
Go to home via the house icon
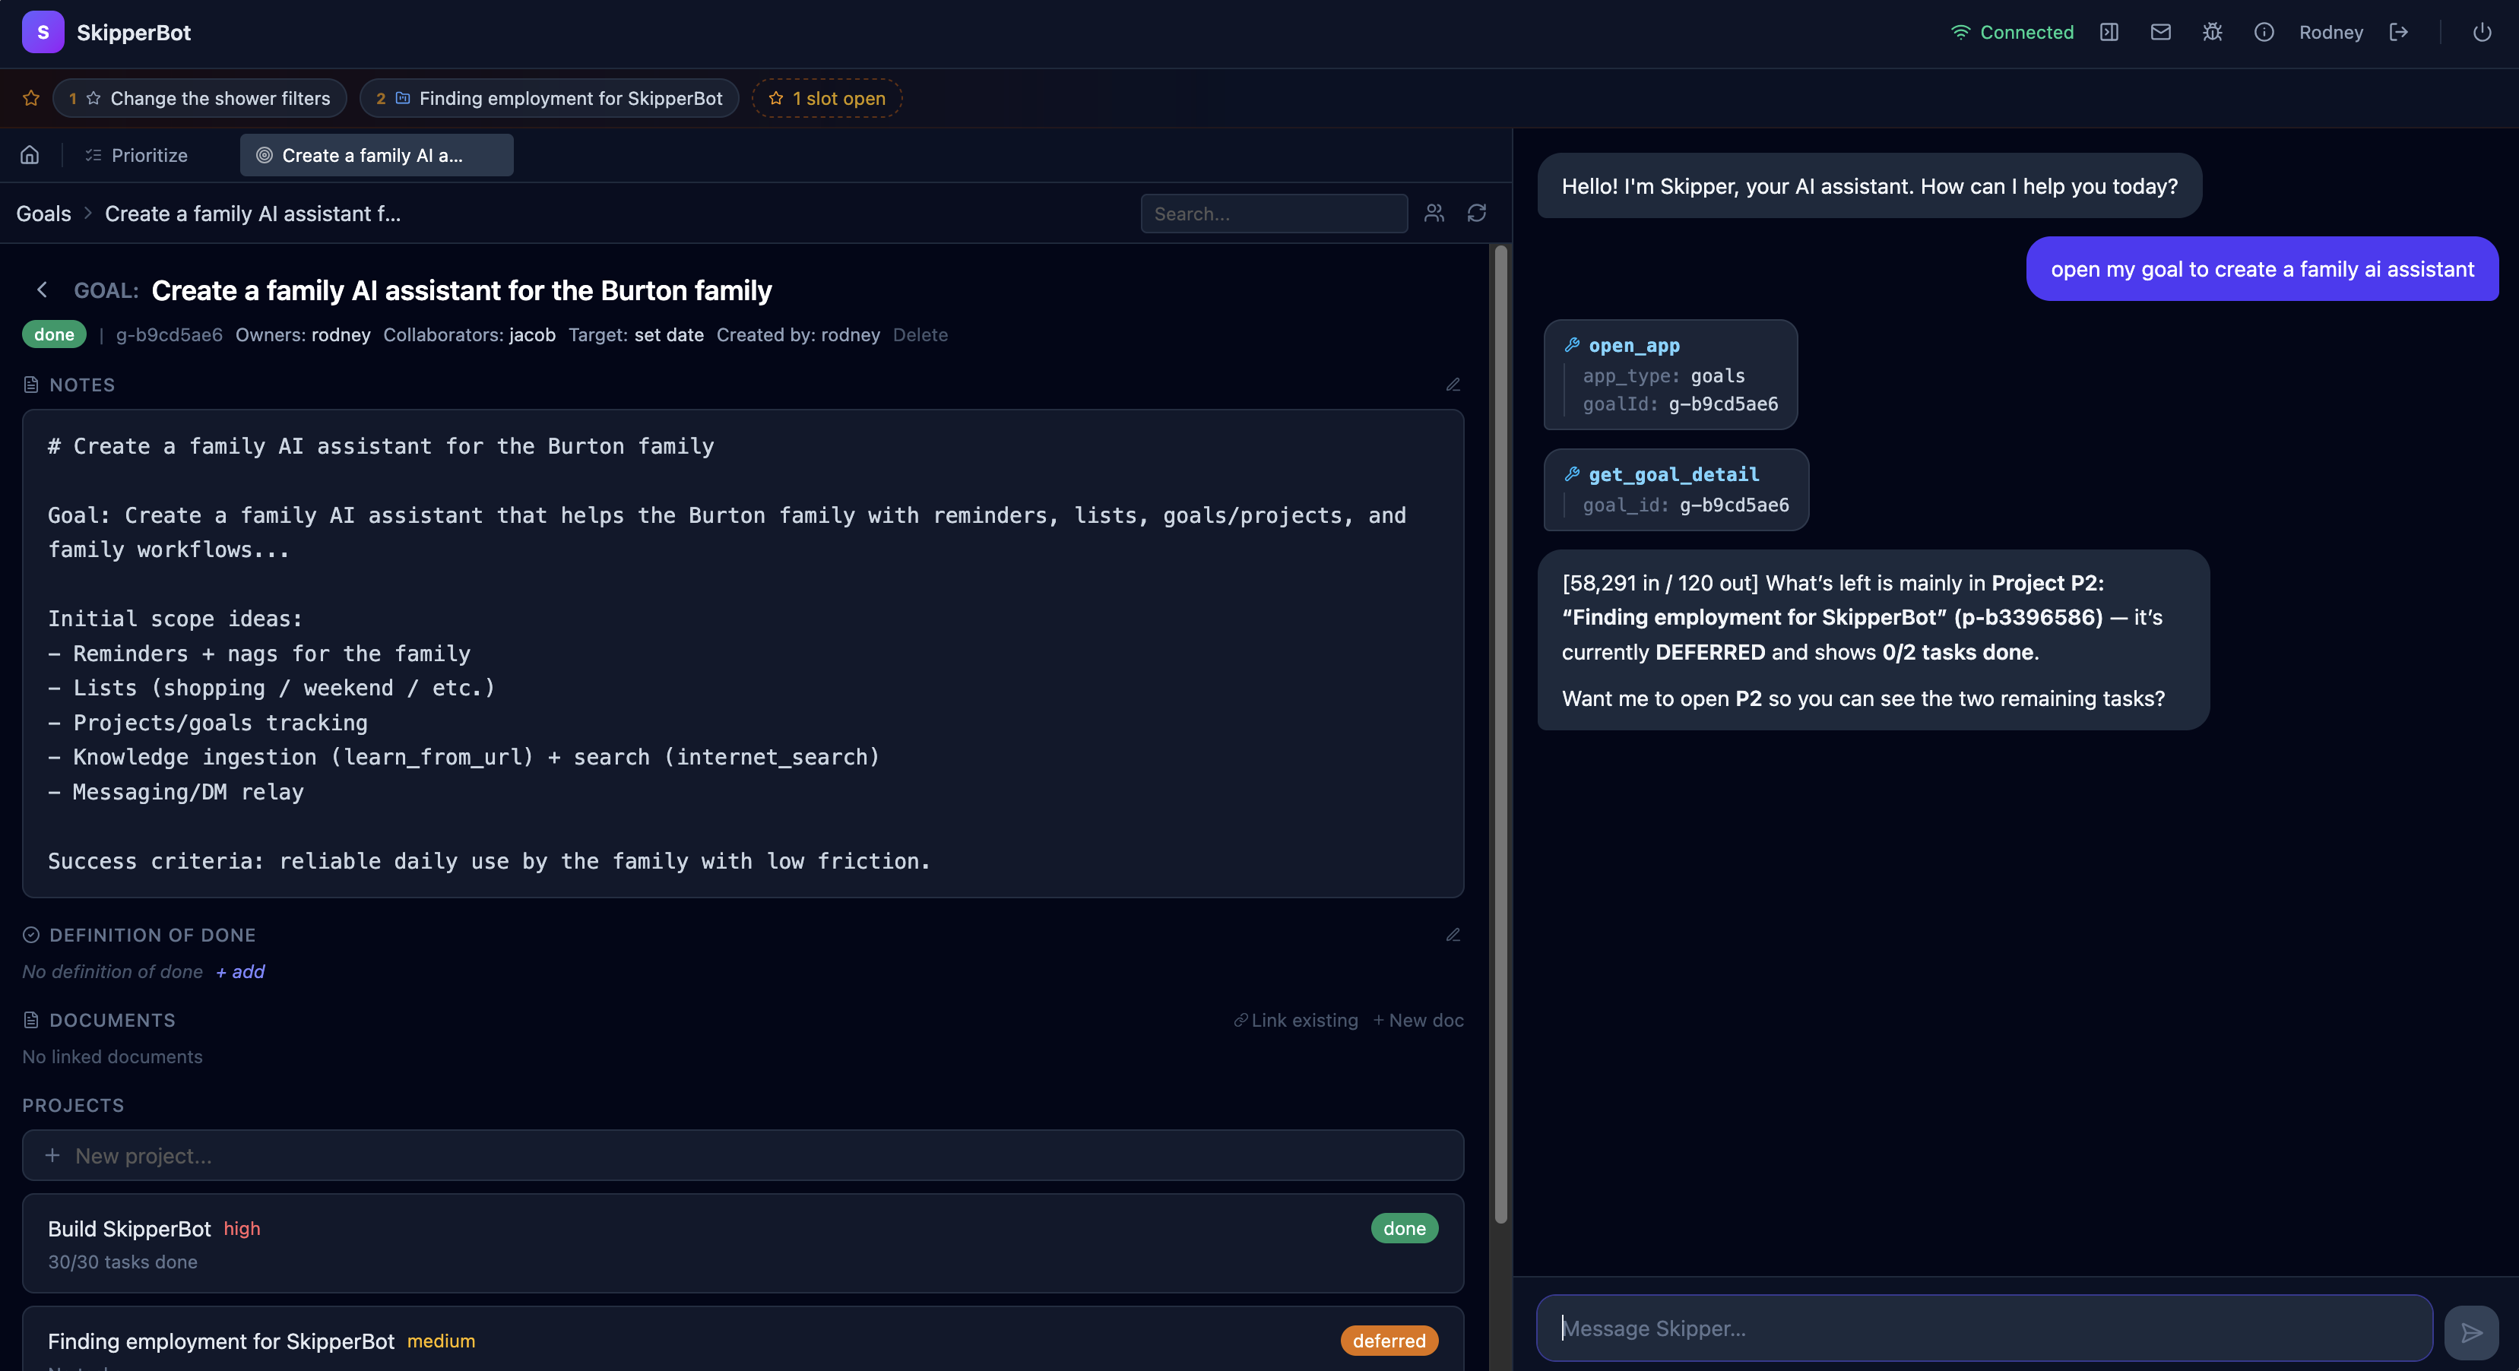point(30,154)
